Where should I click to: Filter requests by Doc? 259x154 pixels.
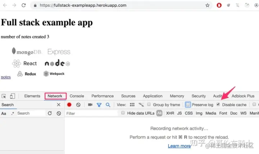tap(234, 113)
